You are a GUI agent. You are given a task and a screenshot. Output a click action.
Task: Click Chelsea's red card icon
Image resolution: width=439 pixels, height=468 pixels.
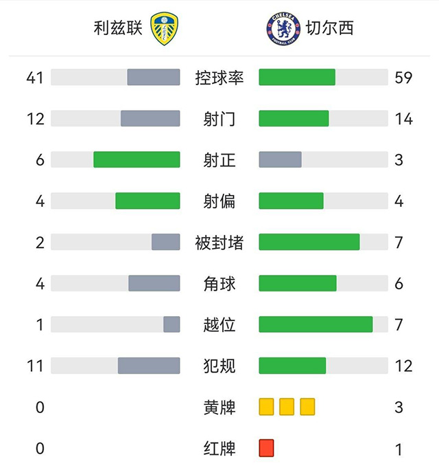point(266,448)
